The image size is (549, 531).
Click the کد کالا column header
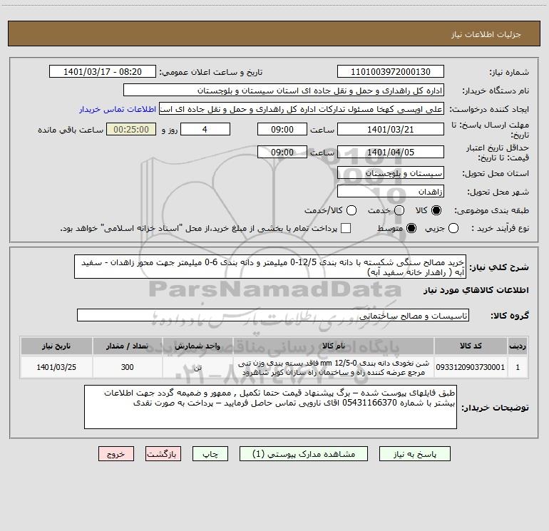click(471, 346)
